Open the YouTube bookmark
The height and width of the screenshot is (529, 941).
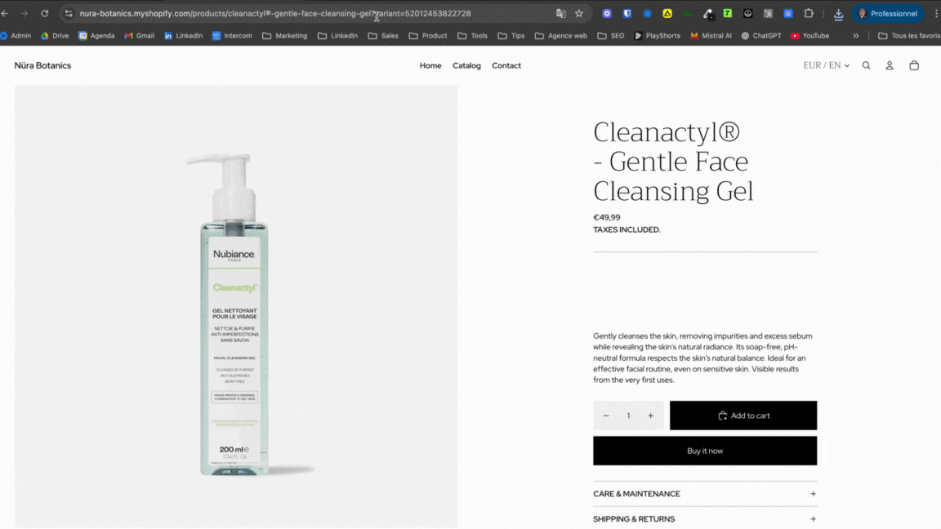809,36
